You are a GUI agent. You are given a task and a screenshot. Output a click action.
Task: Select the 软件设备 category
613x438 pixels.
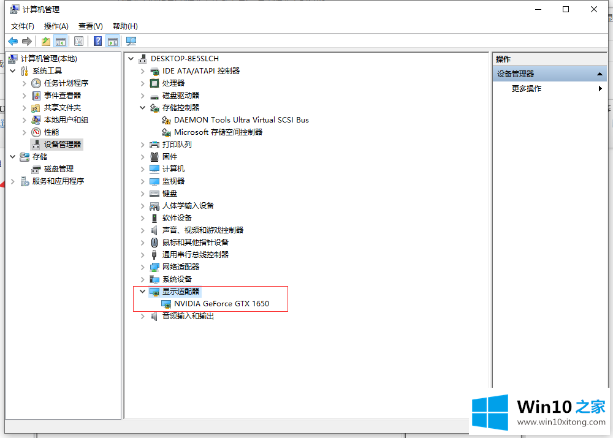[x=177, y=217]
